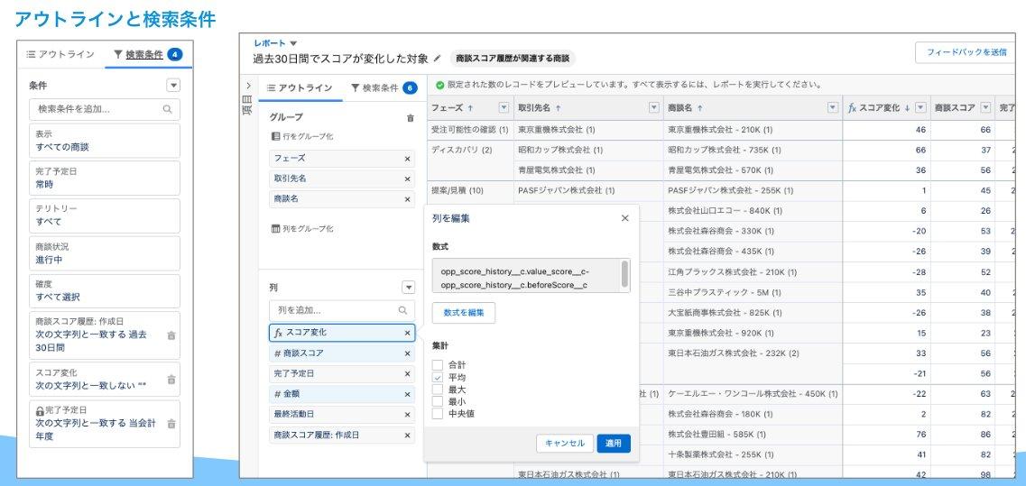Open the 商談状況 進行中 filter
The height and width of the screenshot is (486, 1026).
[105, 253]
